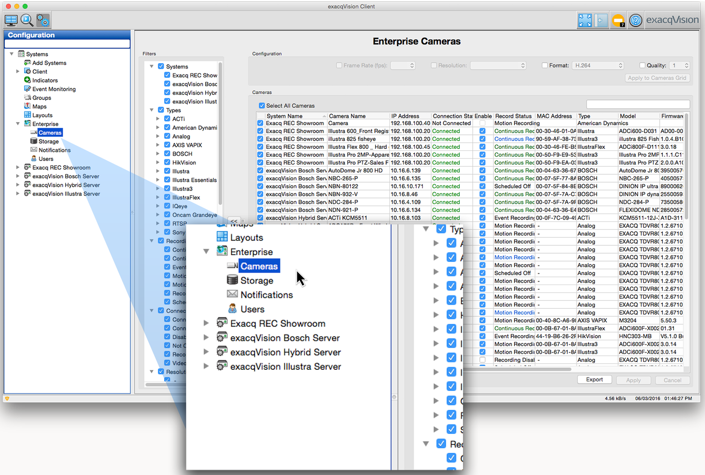The image size is (705, 475).
Task: Open the Help question mark icon
Action: coord(636,21)
